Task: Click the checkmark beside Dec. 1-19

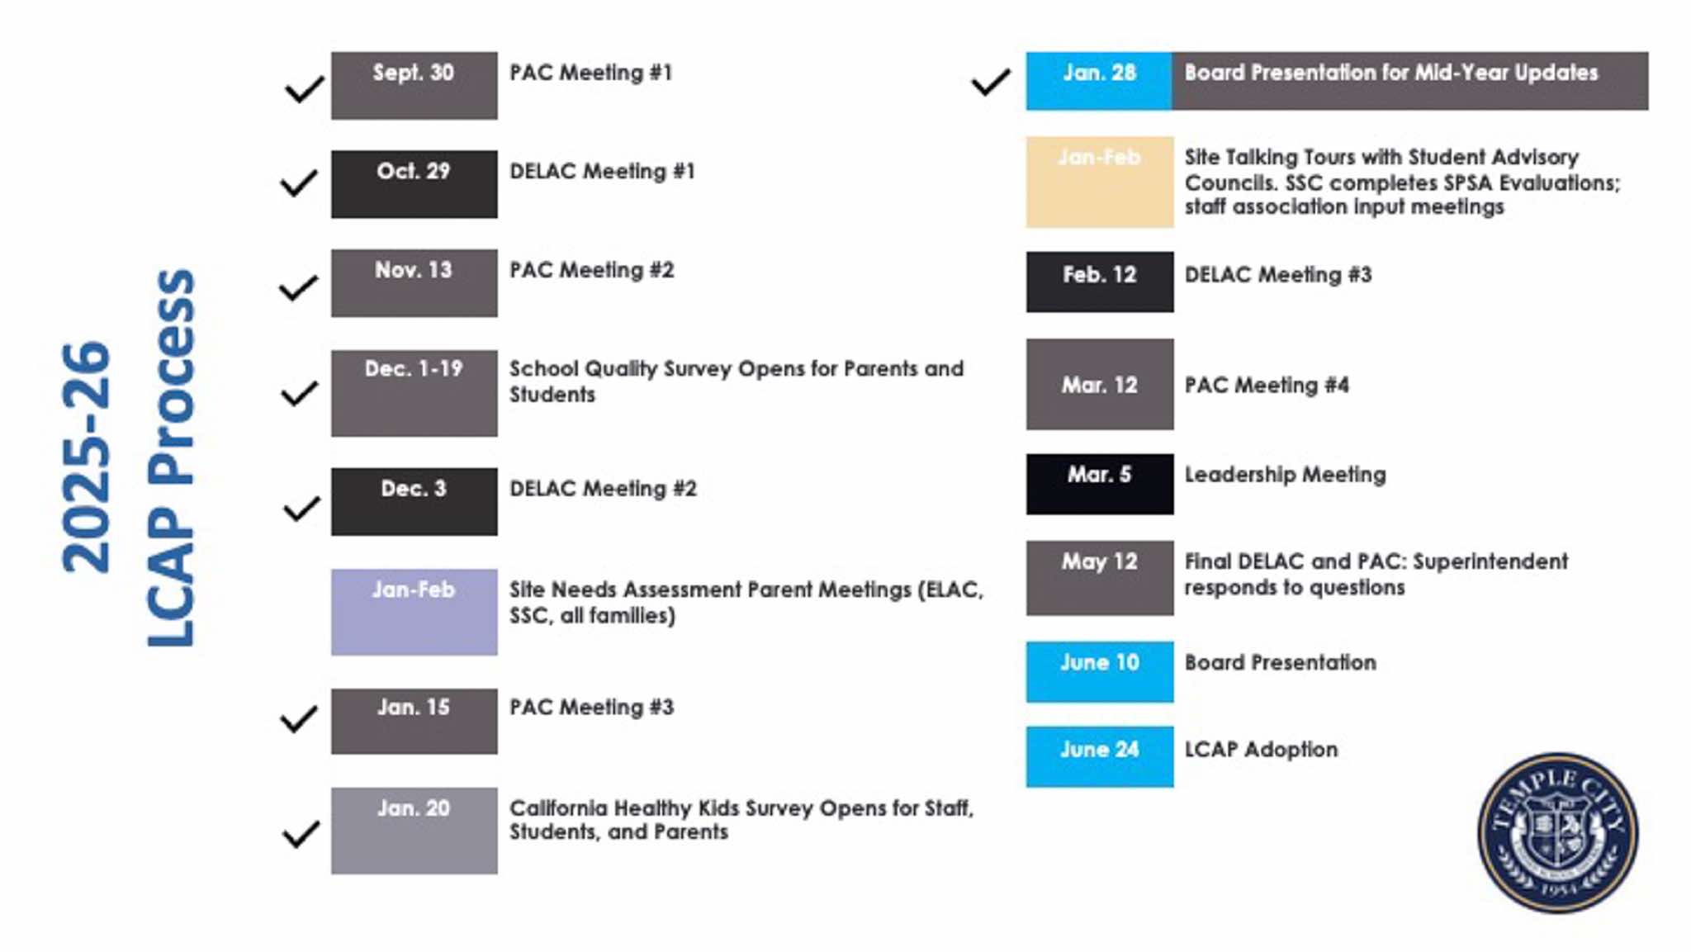Action: coord(300,393)
